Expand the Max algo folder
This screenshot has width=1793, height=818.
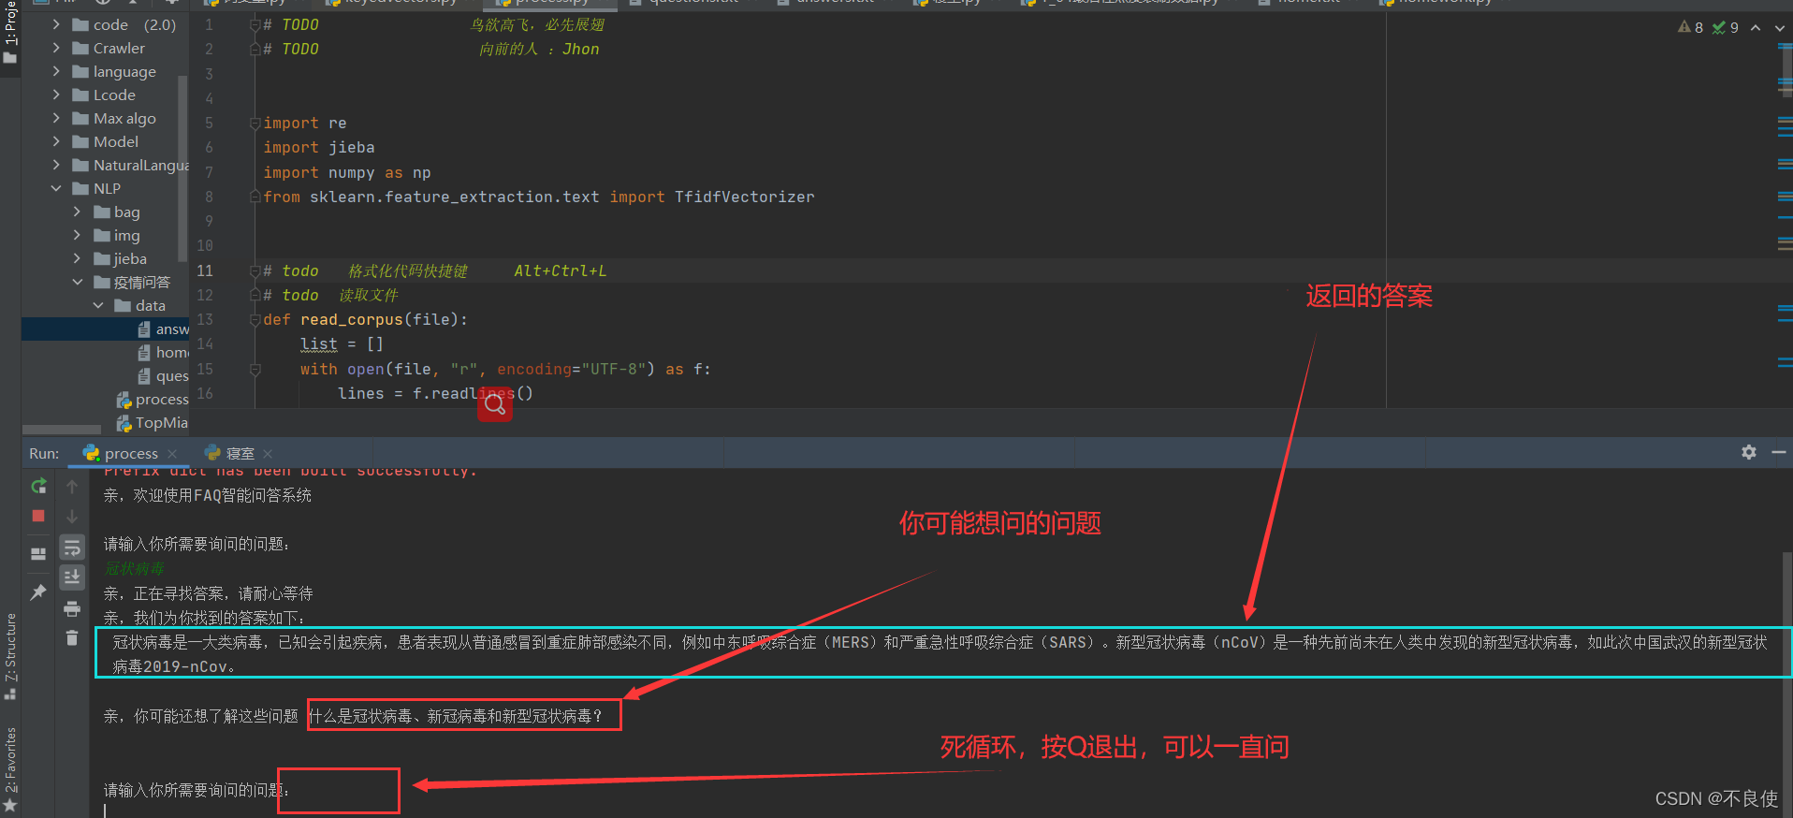[56, 118]
